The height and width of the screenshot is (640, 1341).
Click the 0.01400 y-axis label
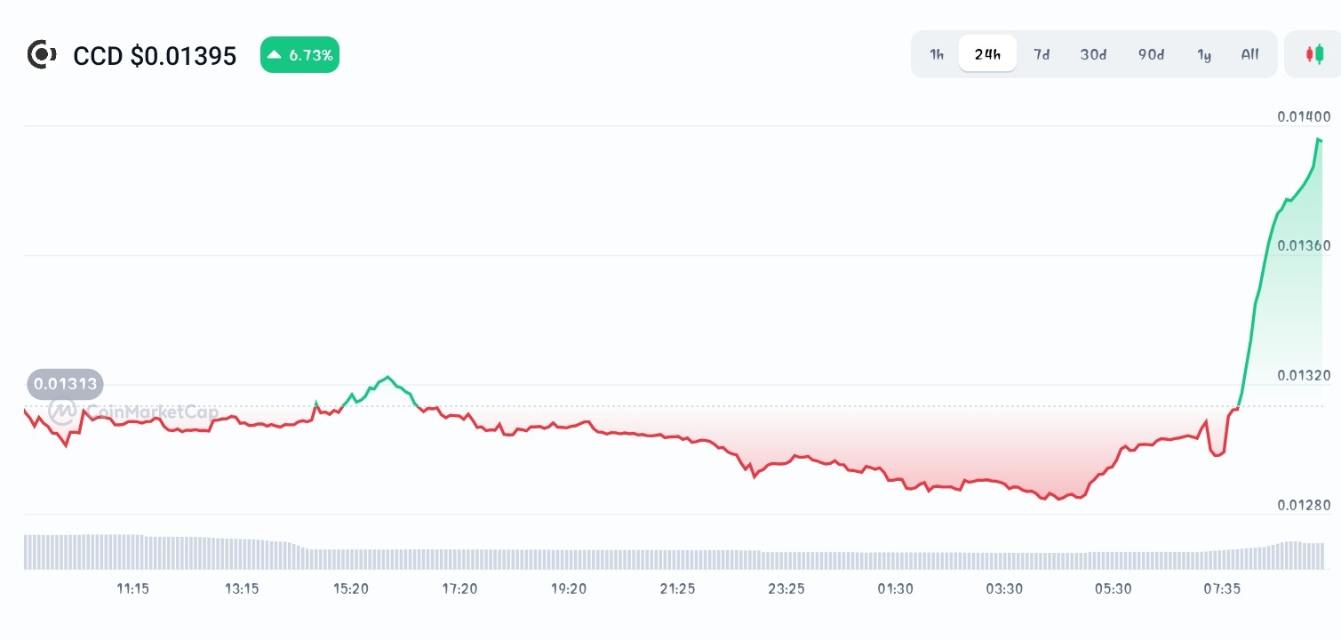(1304, 116)
